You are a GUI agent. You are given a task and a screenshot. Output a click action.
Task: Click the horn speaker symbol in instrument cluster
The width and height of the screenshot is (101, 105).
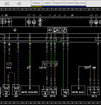tap(50, 30)
